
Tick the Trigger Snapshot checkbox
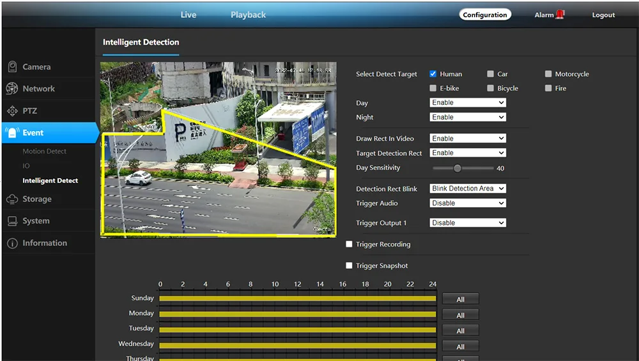349,265
